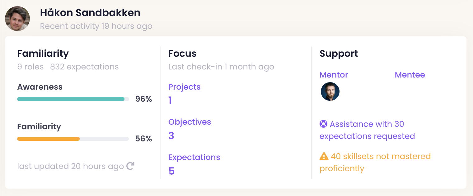Image resolution: width=473 pixels, height=196 pixels.
Task: Click the 9 roles text
Action: 30,67
